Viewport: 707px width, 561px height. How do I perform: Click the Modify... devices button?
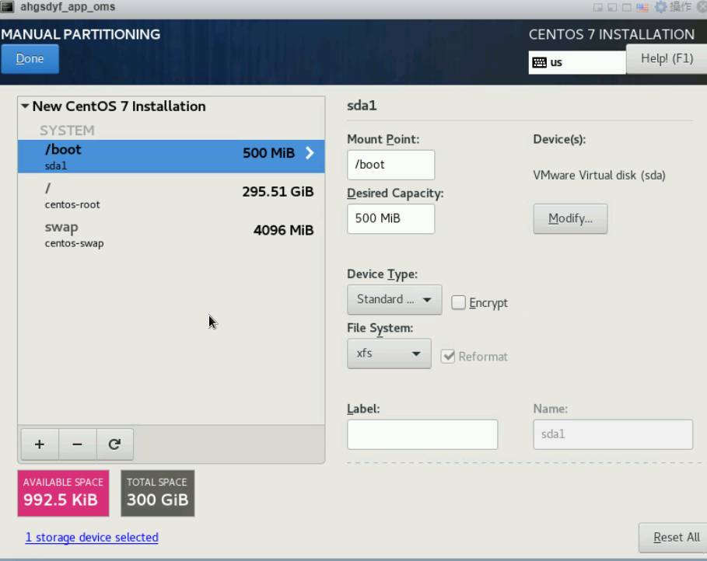coord(570,218)
